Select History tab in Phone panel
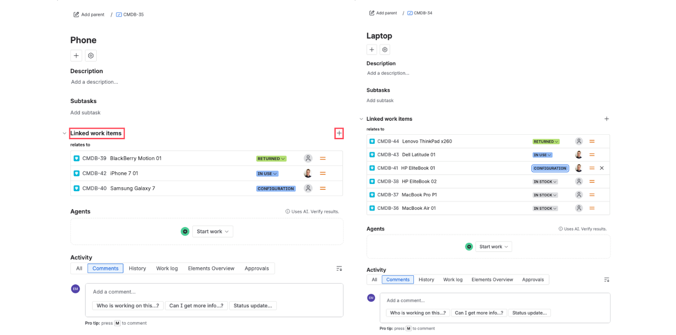Screen dimensions: 676x335 coord(137,269)
